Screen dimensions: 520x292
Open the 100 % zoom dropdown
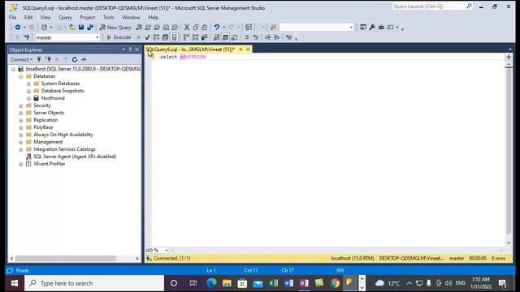point(166,251)
